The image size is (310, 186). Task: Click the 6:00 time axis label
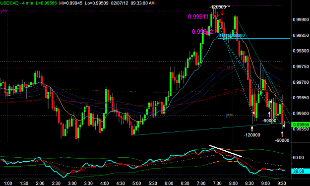tap(169, 183)
